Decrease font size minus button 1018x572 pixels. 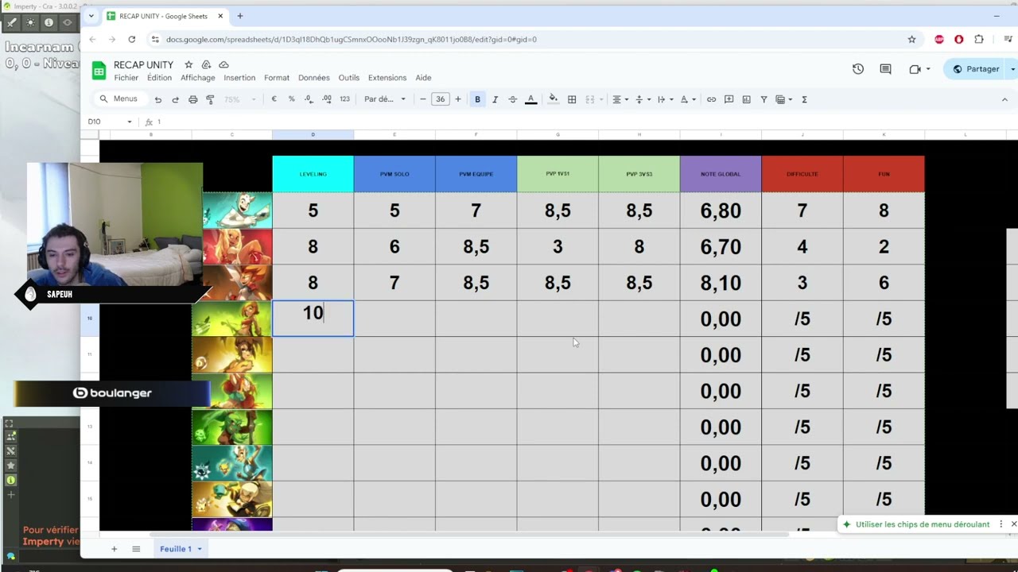pos(422,99)
